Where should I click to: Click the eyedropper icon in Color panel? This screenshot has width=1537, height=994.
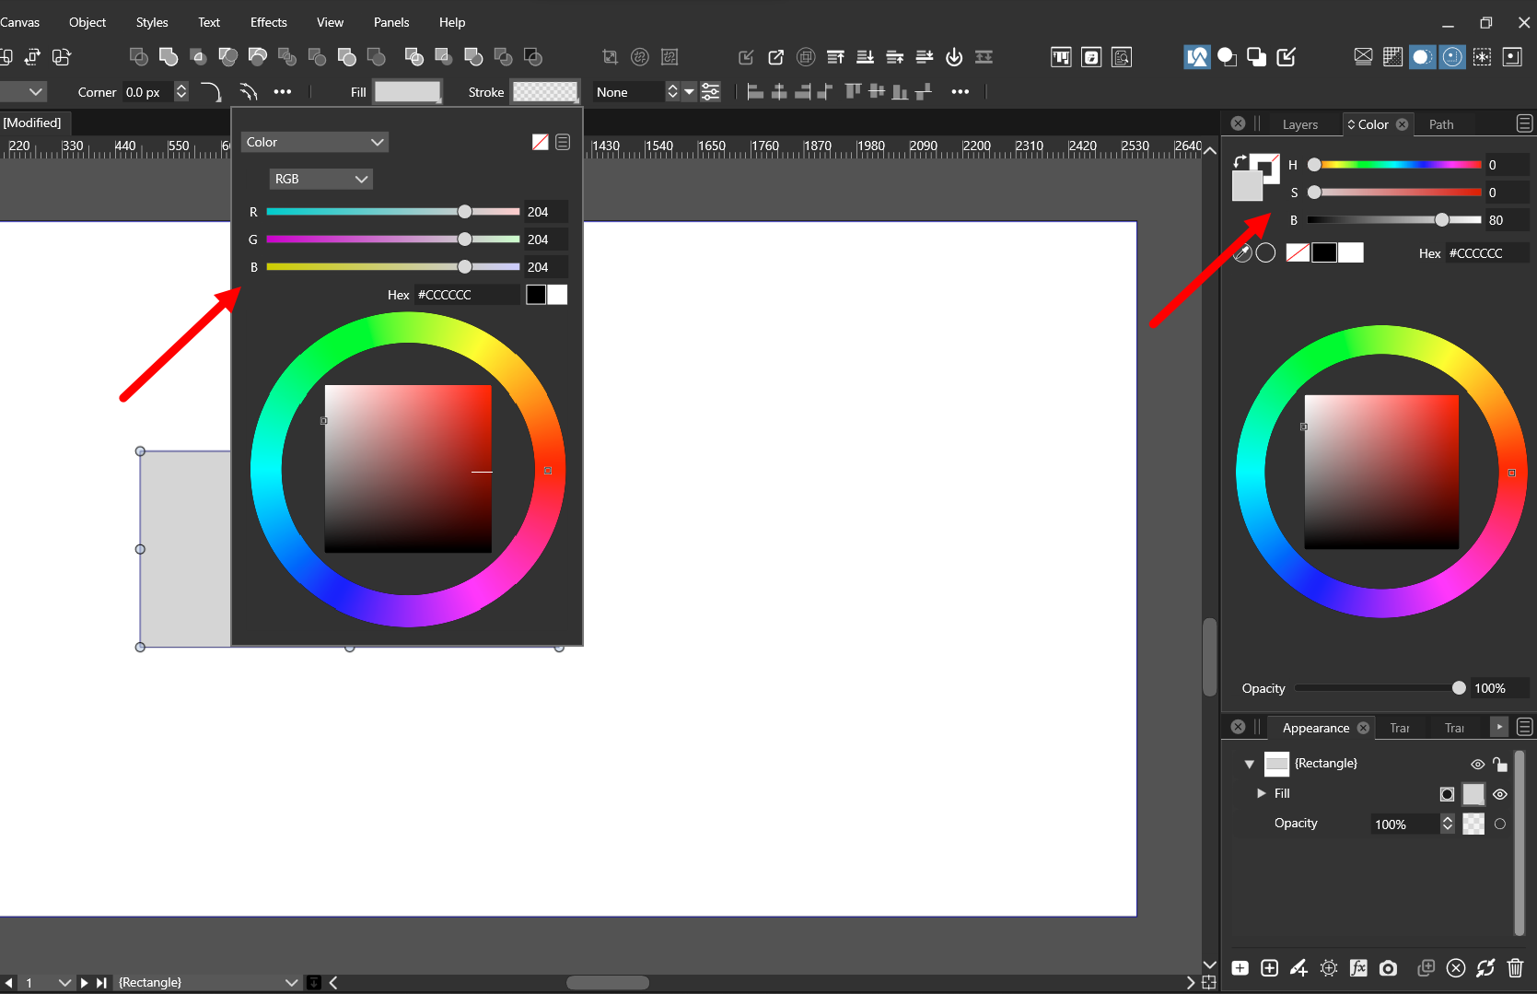tap(1242, 253)
